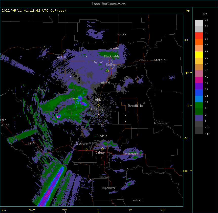The width and height of the screenshot is (218, 213).
Task: Select the Strathmore label
Action: pyautogui.click(x=130, y=154)
